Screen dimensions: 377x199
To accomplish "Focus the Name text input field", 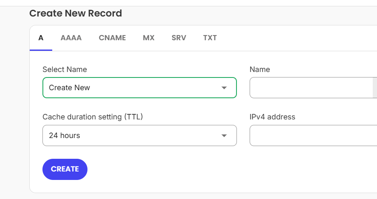I will coord(311,88).
